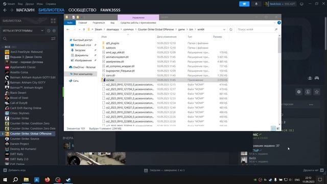Sort Explorer files by Name column
327x184 pixels.
tap(104, 37)
